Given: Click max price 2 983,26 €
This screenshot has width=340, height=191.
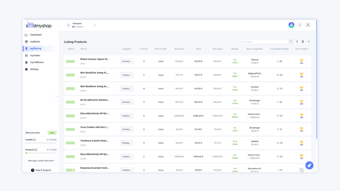Looking at the screenshot, I should coord(218,116).
